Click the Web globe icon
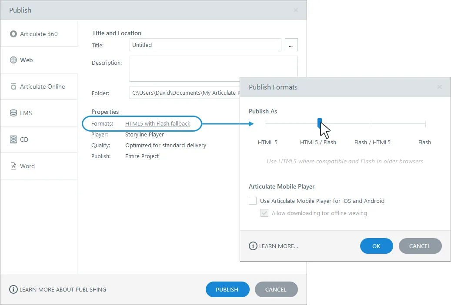 tap(13, 60)
